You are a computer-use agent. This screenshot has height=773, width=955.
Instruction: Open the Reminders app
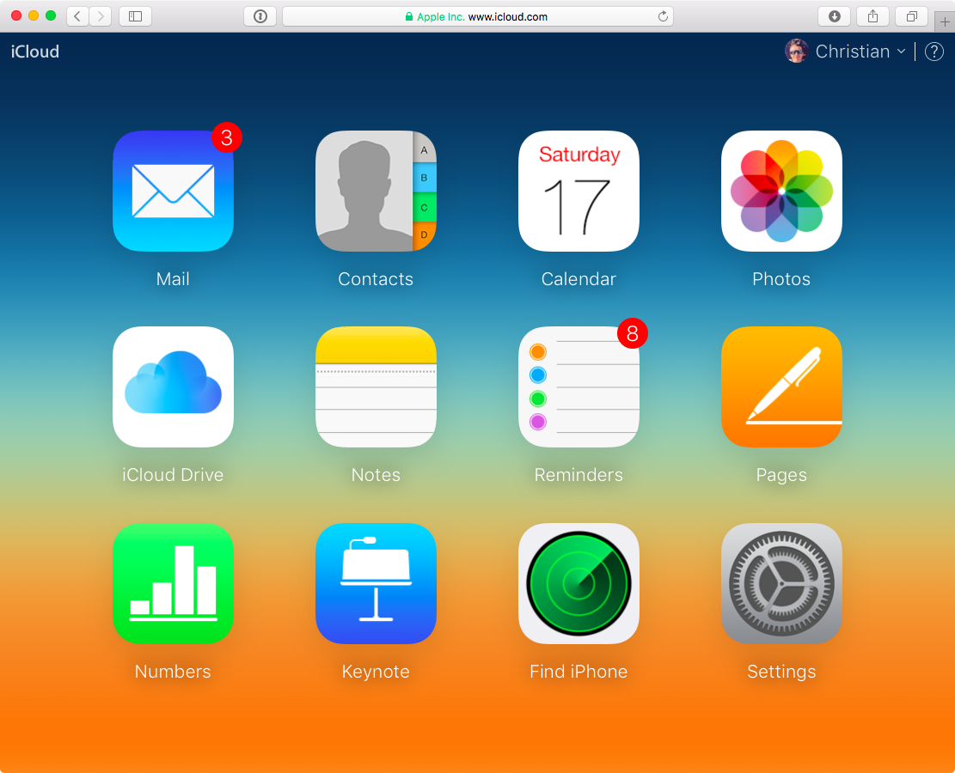(579, 387)
